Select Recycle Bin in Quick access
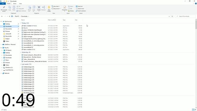The image size is (197, 111). click(8, 36)
